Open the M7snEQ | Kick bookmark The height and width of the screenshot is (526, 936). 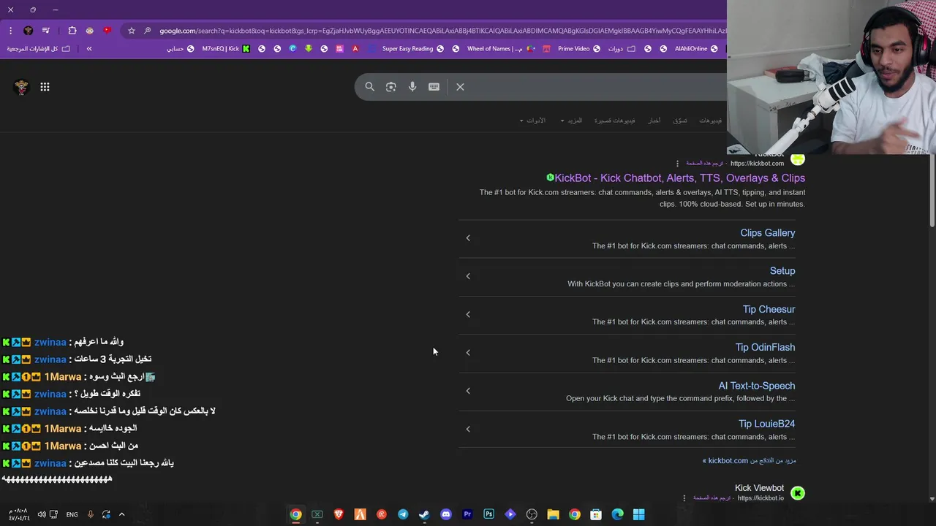click(226, 49)
